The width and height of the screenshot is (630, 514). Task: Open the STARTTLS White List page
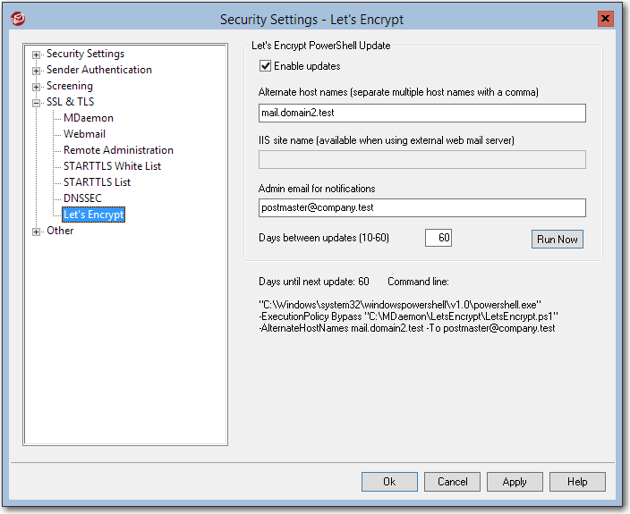click(112, 166)
